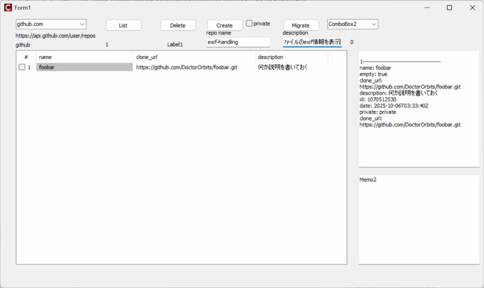Image resolution: width=484 pixels, height=288 pixels.
Task: Click the Form1 application icon in title bar
Action: pyautogui.click(x=8, y=8)
